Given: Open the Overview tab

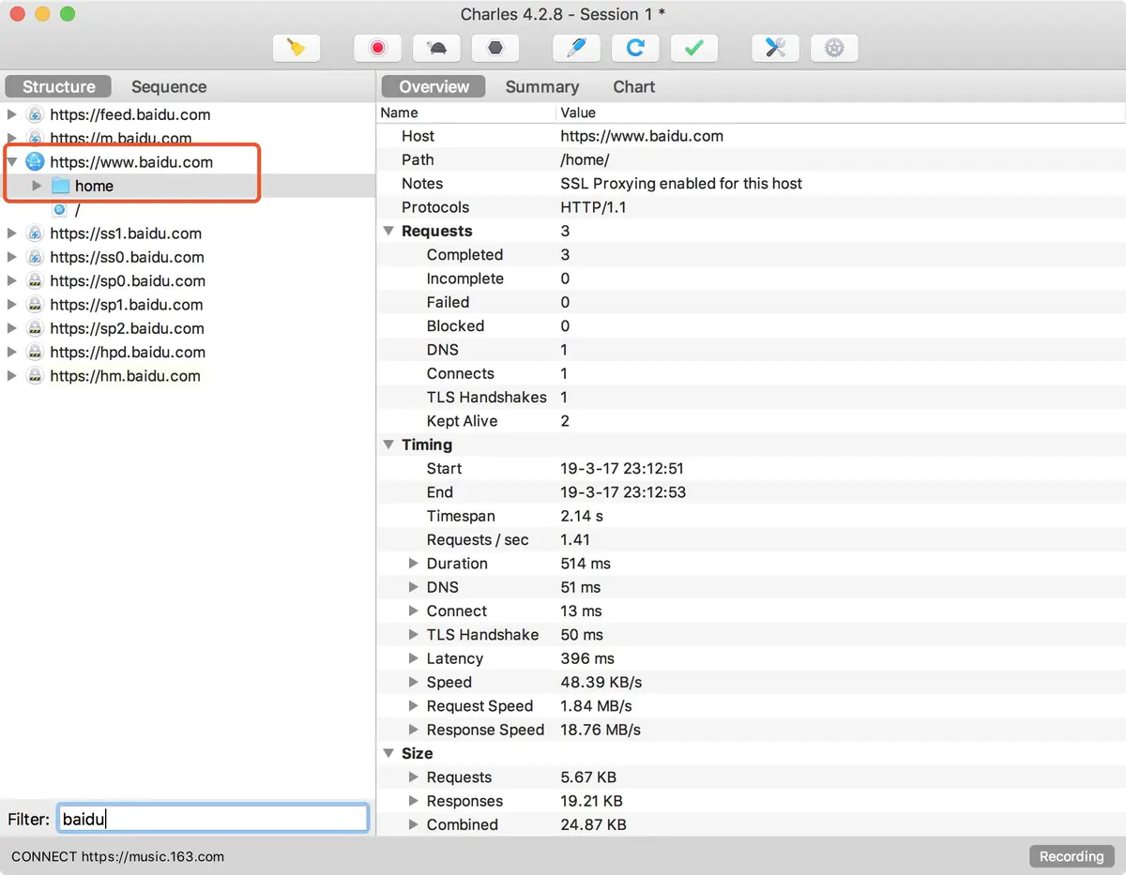Looking at the screenshot, I should click(x=434, y=86).
